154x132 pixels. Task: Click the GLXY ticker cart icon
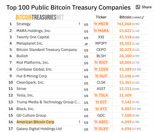tap(96, 129)
